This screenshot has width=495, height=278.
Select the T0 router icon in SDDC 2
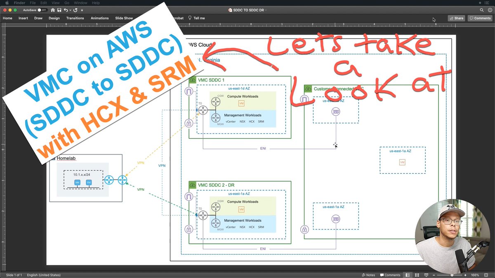coord(203,215)
